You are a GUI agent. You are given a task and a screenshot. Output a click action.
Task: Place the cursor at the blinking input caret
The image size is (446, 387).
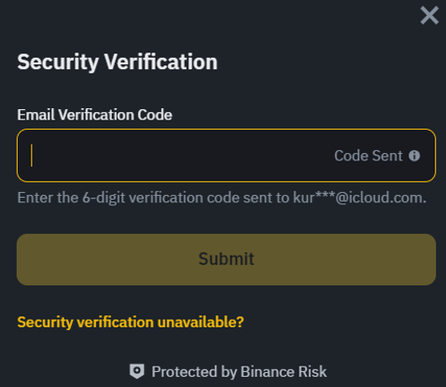pos(32,155)
